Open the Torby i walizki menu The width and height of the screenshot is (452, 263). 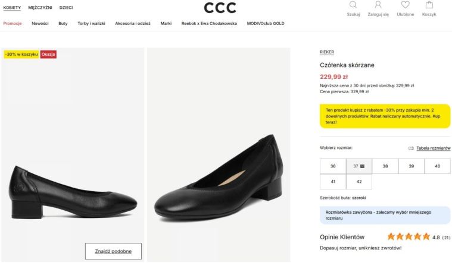point(91,24)
